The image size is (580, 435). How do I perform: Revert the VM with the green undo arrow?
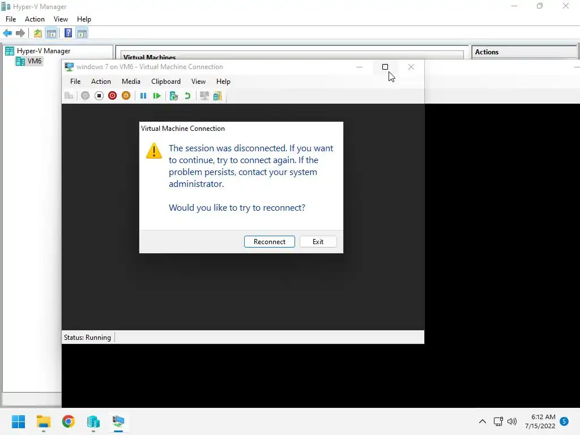point(187,96)
